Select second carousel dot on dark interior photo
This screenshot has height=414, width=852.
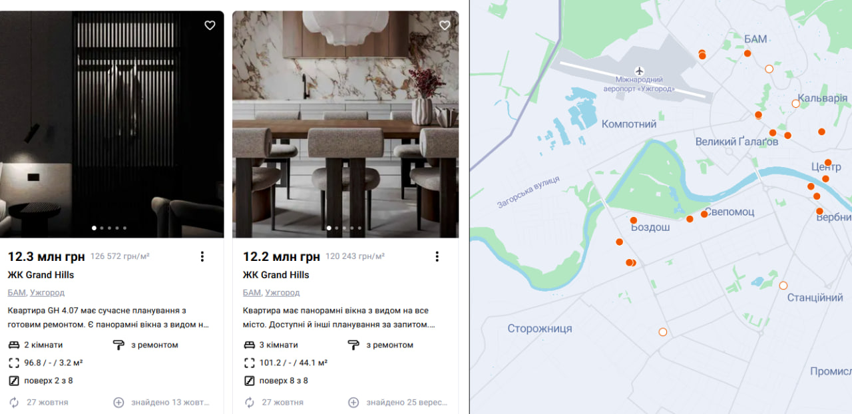click(102, 228)
